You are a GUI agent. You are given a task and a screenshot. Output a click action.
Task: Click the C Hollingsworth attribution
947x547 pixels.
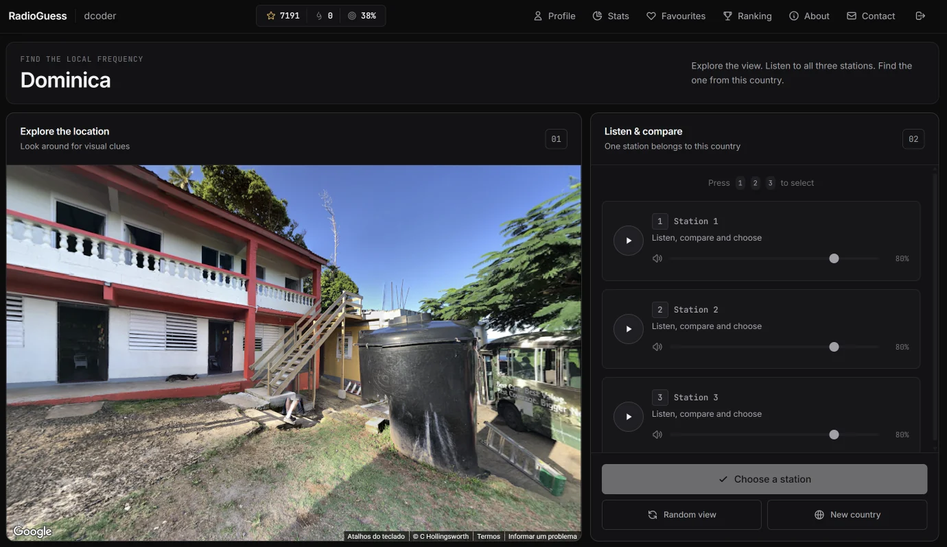(441, 536)
